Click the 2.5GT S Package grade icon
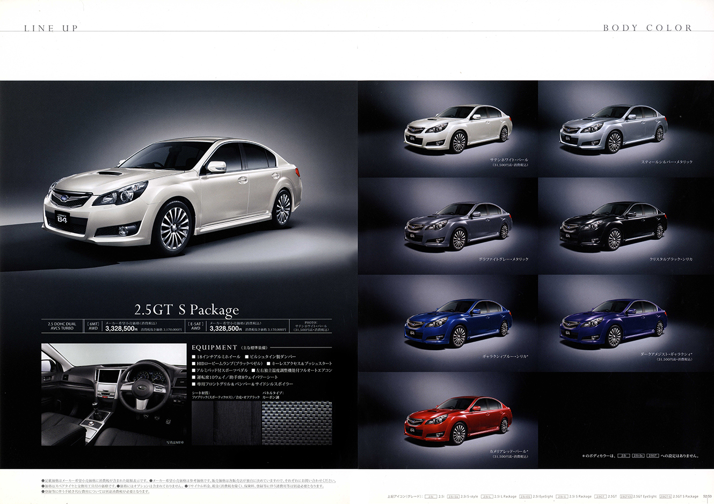 [665, 496]
